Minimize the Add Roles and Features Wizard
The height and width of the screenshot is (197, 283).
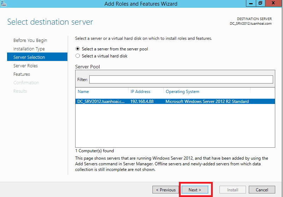tap(251, 3)
